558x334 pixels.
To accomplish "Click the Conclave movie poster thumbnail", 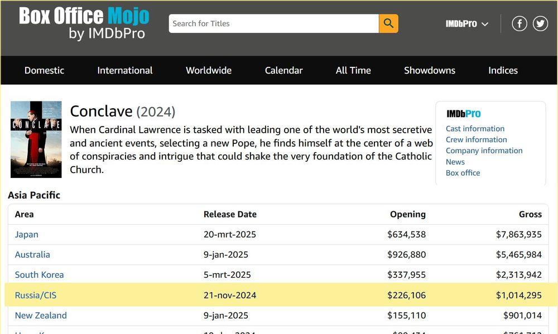I will pos(36,139).
